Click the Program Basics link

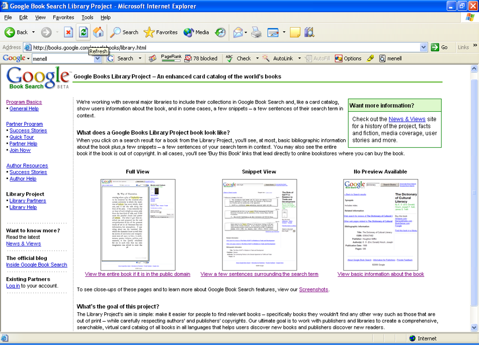[x=24, y=102]
